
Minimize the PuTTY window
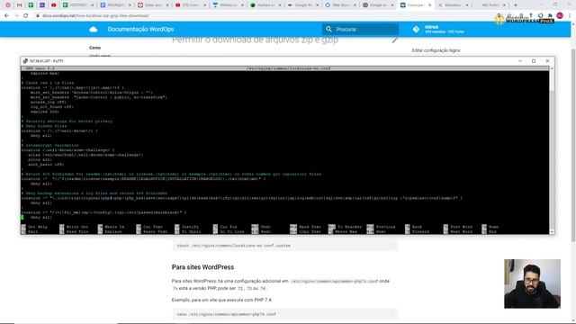pos(520,61)
